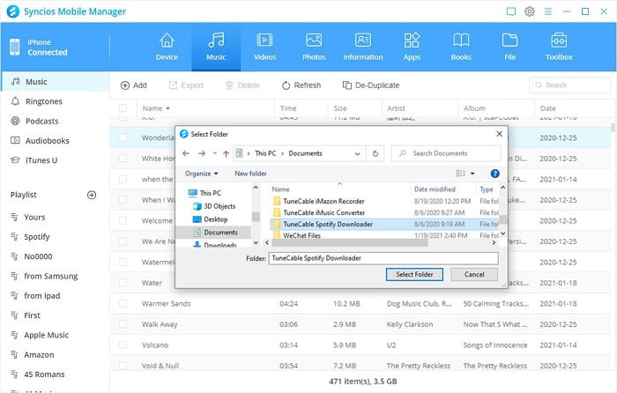This screenshot has width=617, height=393.
Task: Add a new playlist with plus icon
Action: click(92, 195)
